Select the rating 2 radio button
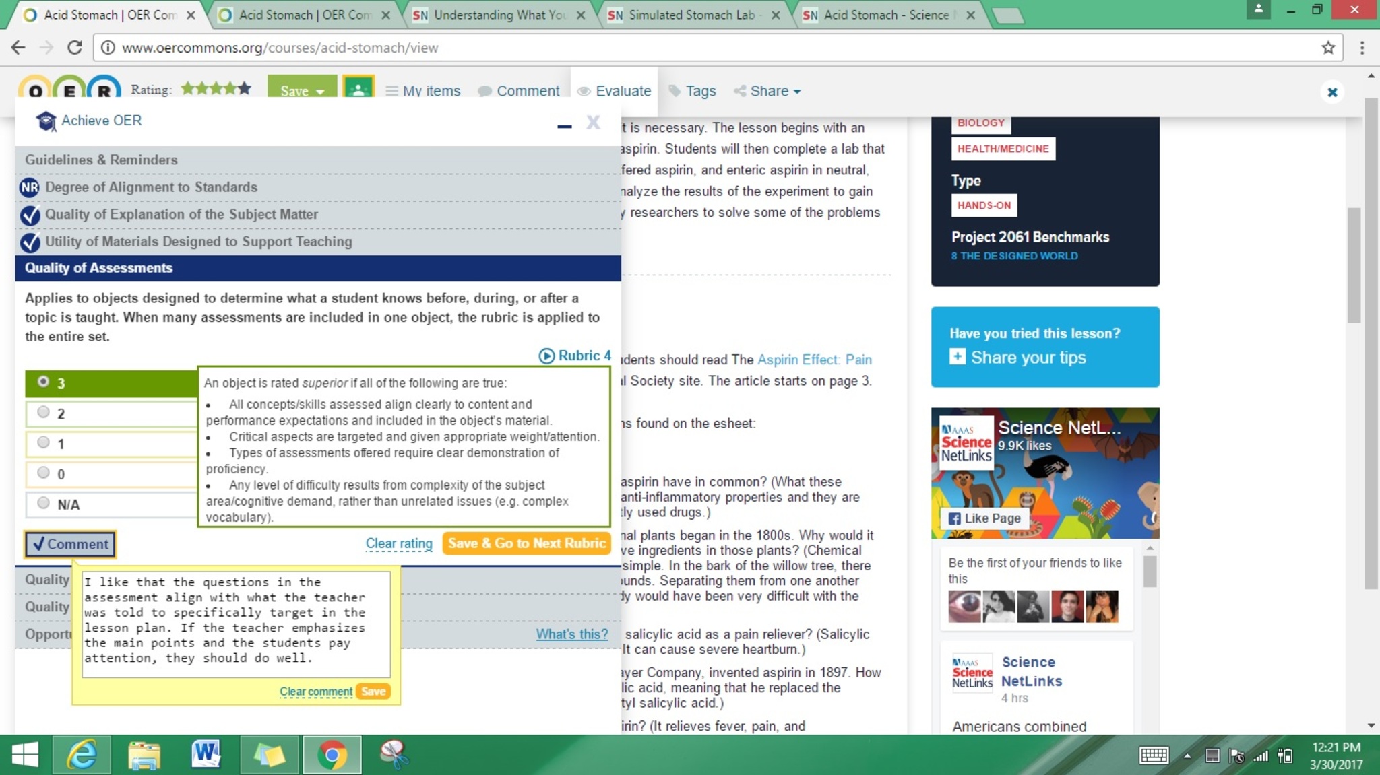 tap(44, 412)
